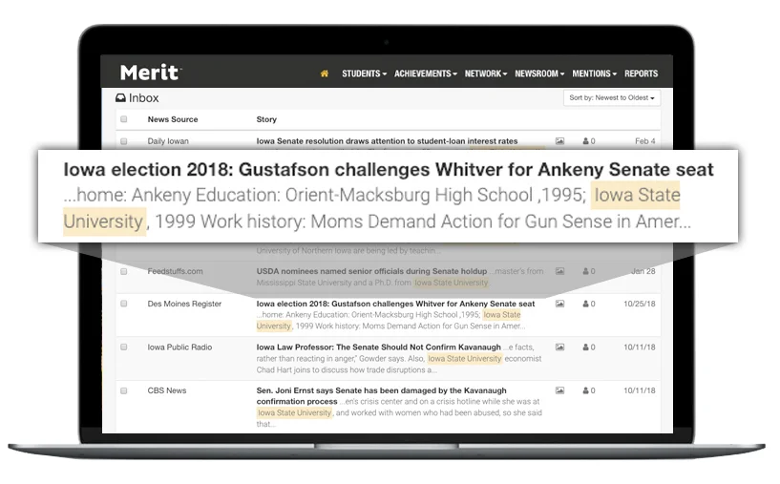The width and height of the screenshot is (780, 484).
Task: Click the Inbox tray icon
Action: pos(120,98)
